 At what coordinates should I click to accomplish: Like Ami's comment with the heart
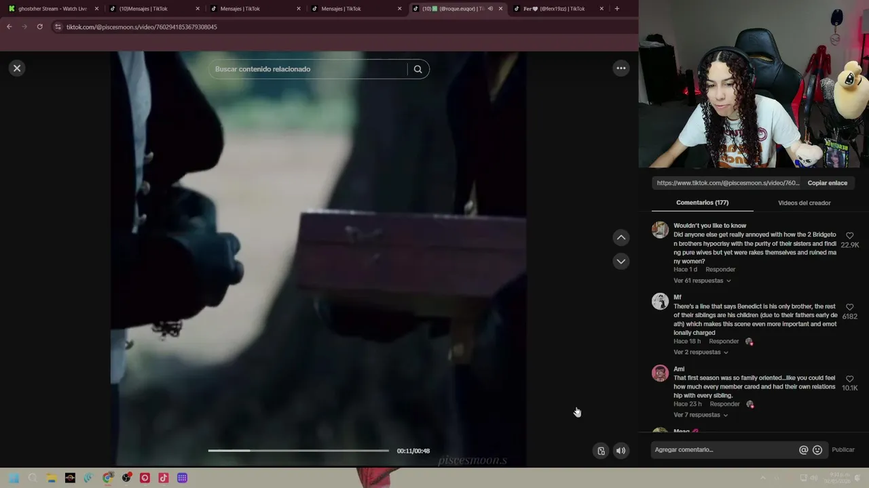(850, 379)
